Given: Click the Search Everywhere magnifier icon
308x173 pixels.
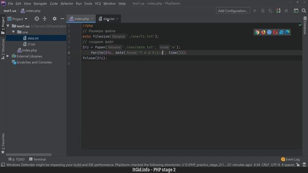Looking at the screenshot, I should pyautogui.click(x=304, y=11).
